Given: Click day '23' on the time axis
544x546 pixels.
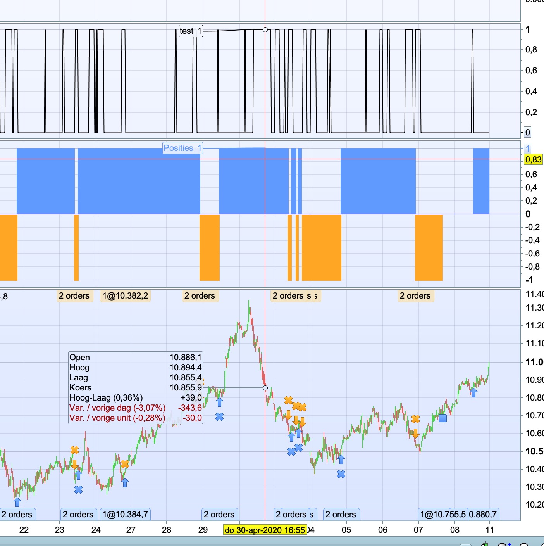Looking at the screenshot, I should click(x=59, y=530).
